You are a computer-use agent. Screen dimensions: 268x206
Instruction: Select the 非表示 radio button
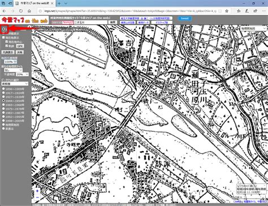point(3,128)
